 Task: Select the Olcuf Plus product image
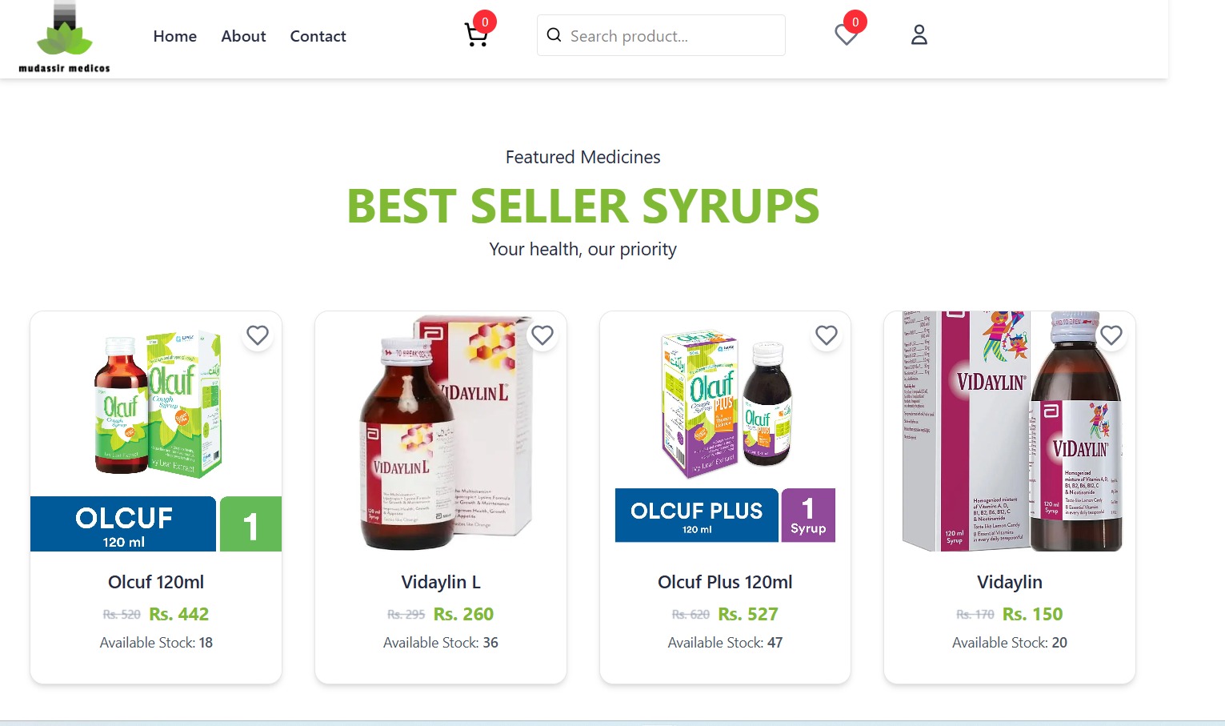pos(725,431)
